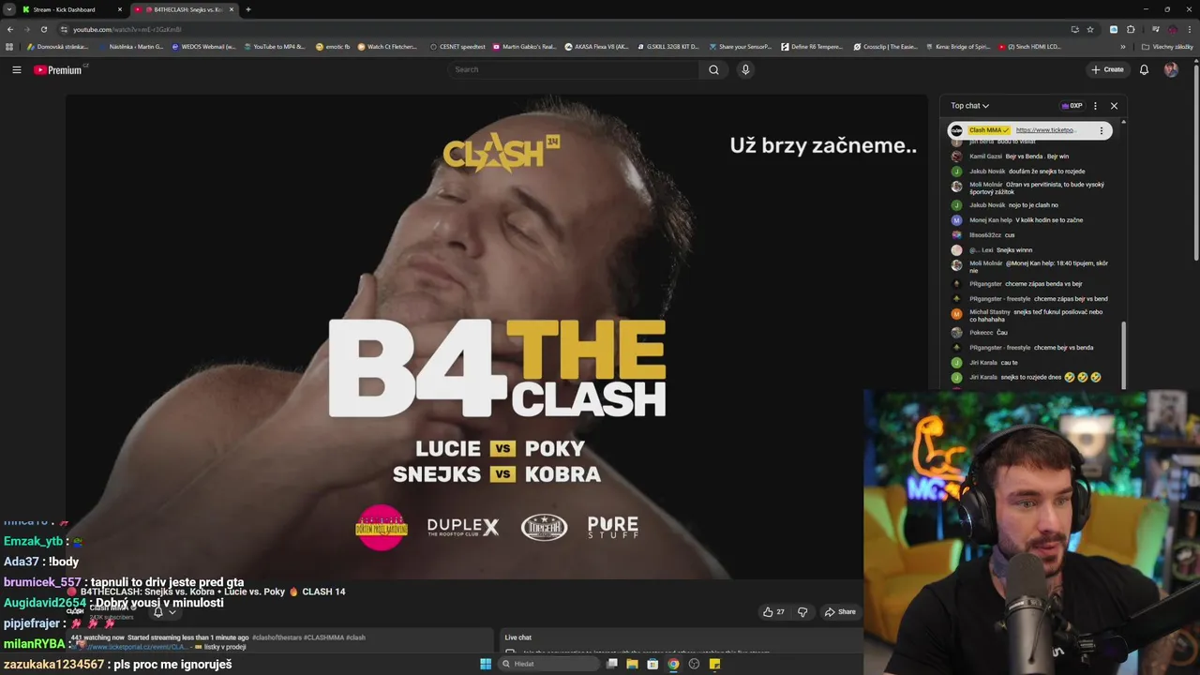
Task: Start voice search with microphone icon
Action: [745, 69]
